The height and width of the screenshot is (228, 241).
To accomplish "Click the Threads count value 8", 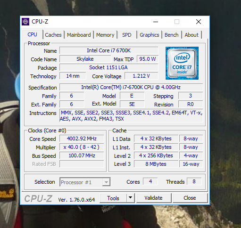I will point(194,181).
